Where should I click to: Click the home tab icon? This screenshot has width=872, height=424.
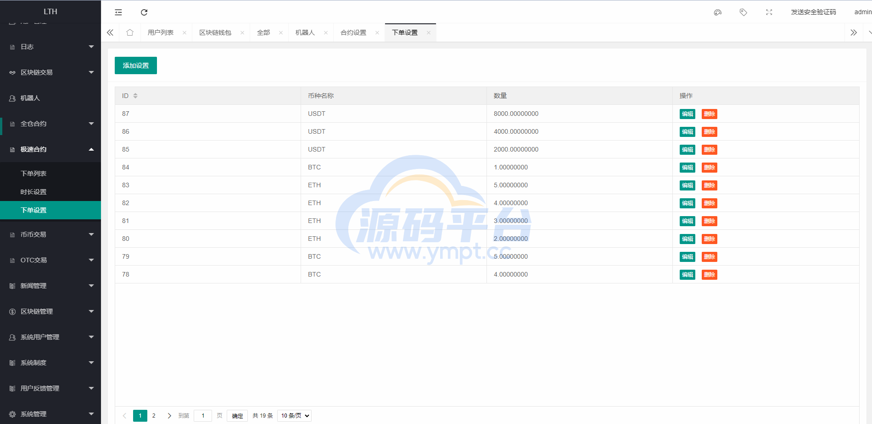click(130, 33)
